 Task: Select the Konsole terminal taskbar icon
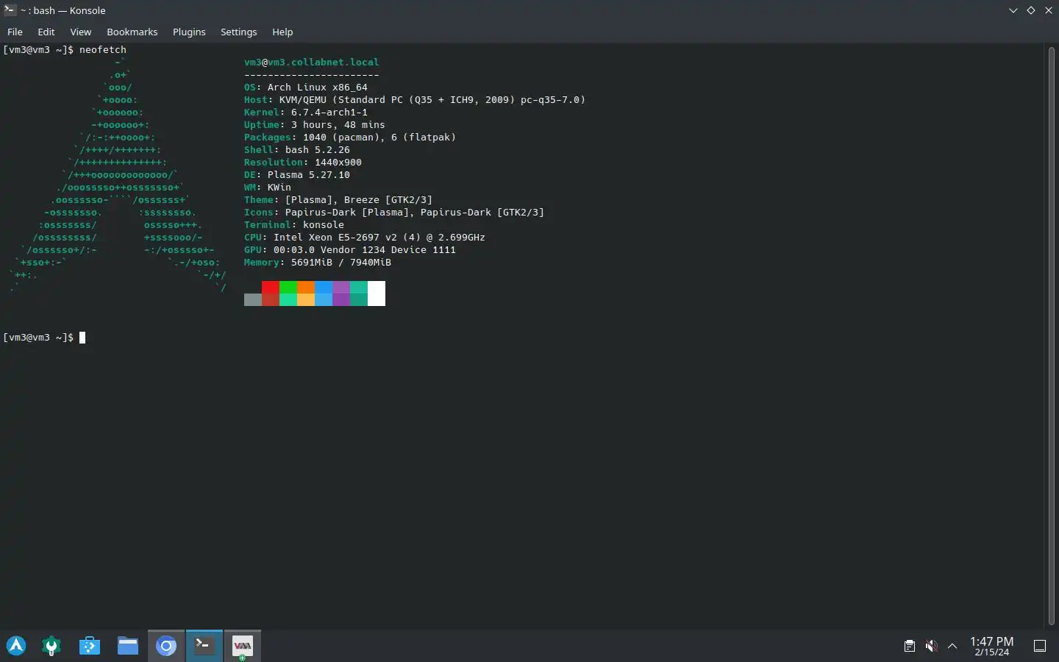204,646
